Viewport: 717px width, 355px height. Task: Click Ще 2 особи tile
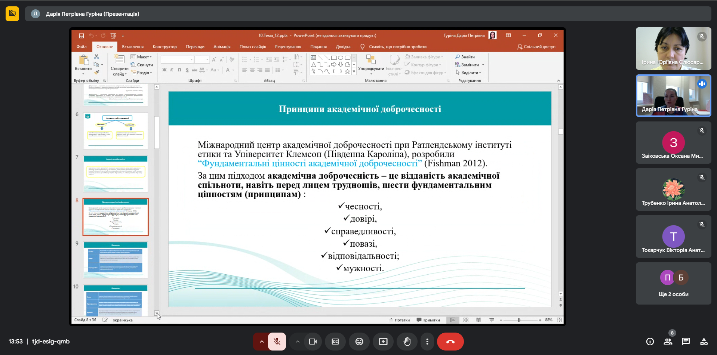coord(673,283)
